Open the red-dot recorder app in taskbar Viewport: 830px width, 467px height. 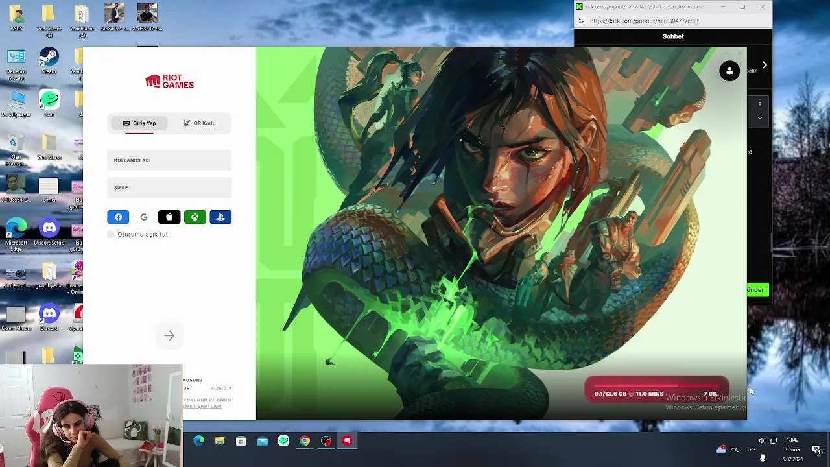click(x=326, y=441)
